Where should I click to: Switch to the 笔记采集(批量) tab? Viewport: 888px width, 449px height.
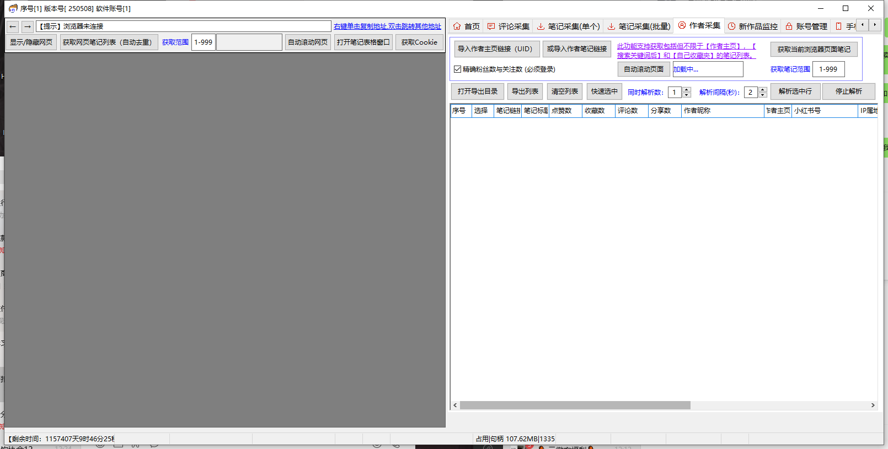639,26
